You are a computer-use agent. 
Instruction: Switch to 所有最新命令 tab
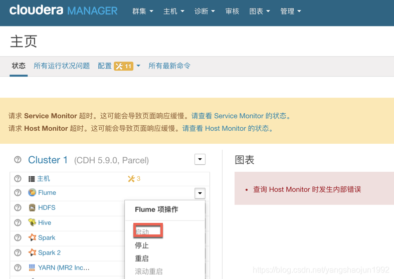point(169,66)
